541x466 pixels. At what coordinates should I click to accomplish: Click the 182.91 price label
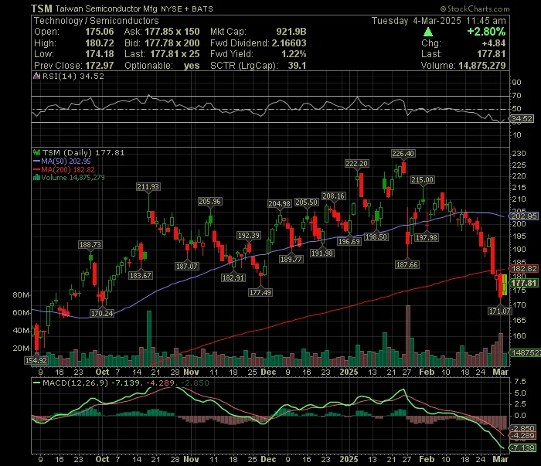(233, 277)
